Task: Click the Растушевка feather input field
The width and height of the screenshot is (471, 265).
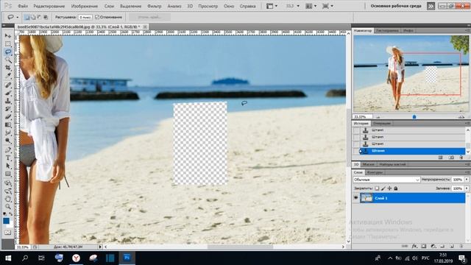Action: point(85,17)
